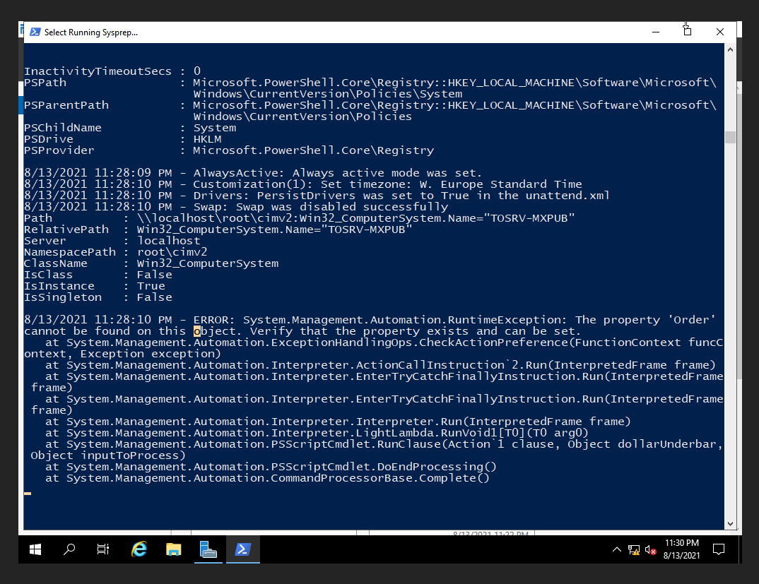The image size is (759, 584).
Task: Open File Explorer from the taskbar
Action: pos(174,549)
